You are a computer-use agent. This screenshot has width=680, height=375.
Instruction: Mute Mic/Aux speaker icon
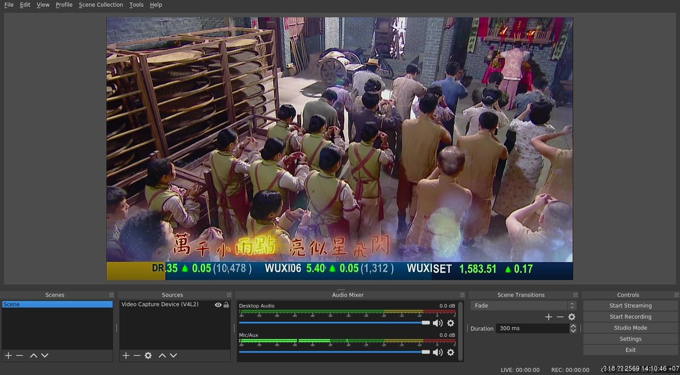point(438,352)
